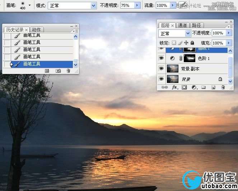Delete current history state with trash icon
Viewport: 238px width, 191px height.
(68, 71)
